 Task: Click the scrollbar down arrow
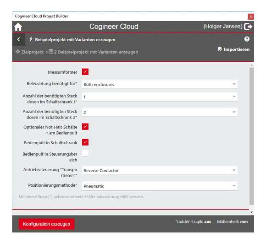252,212
